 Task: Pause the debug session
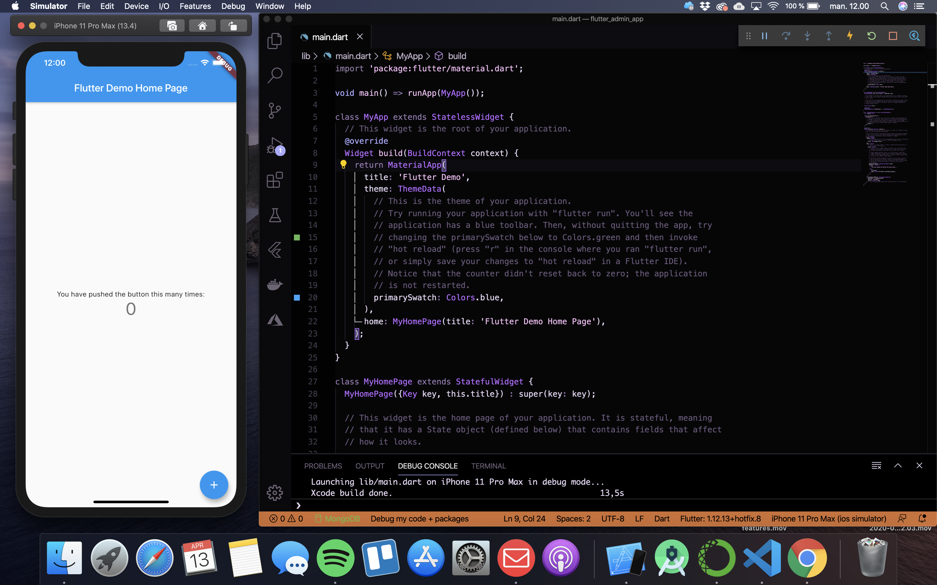coord(765,36)
